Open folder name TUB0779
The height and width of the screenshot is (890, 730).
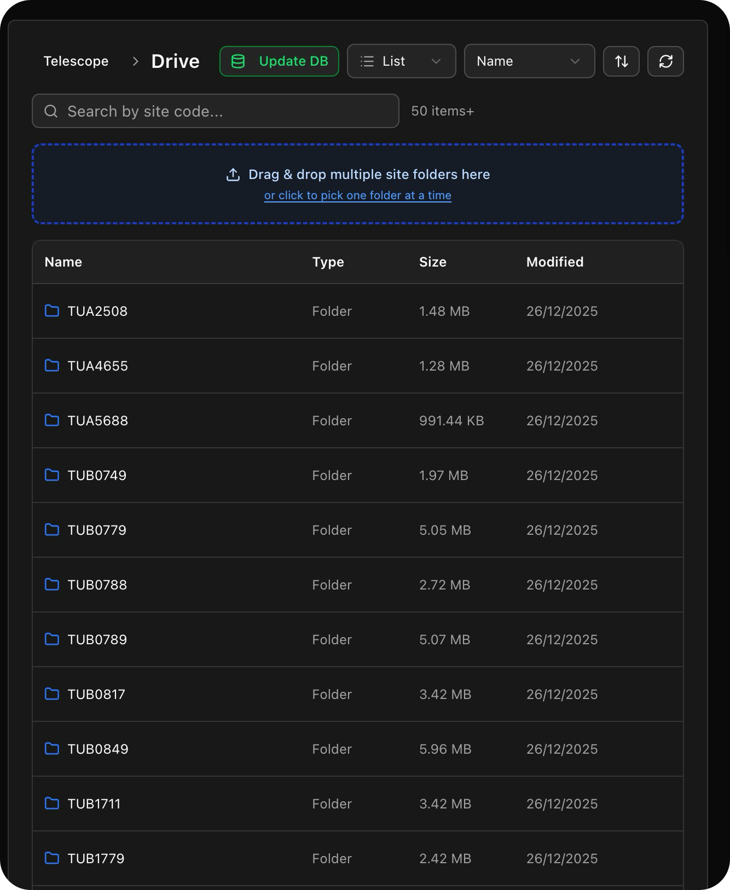point(97,530)
